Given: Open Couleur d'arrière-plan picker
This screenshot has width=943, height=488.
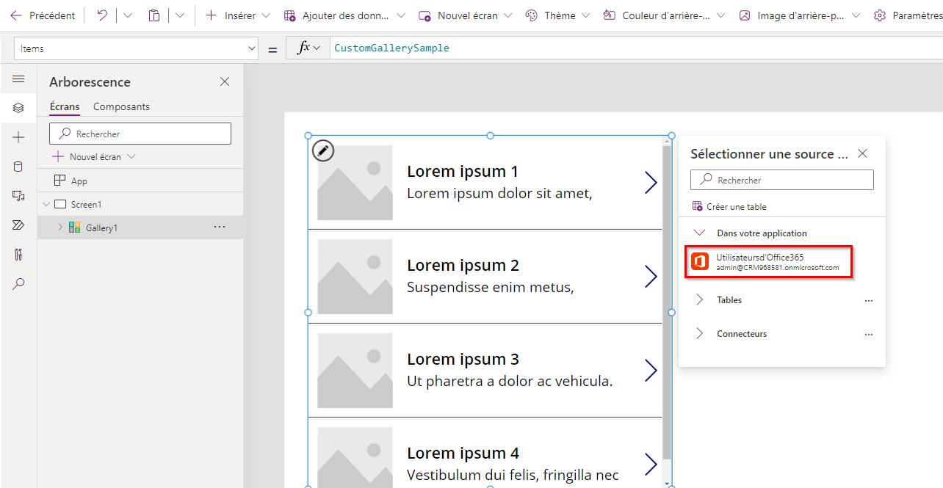Looking at the screenshot, I should pos(664,15).
